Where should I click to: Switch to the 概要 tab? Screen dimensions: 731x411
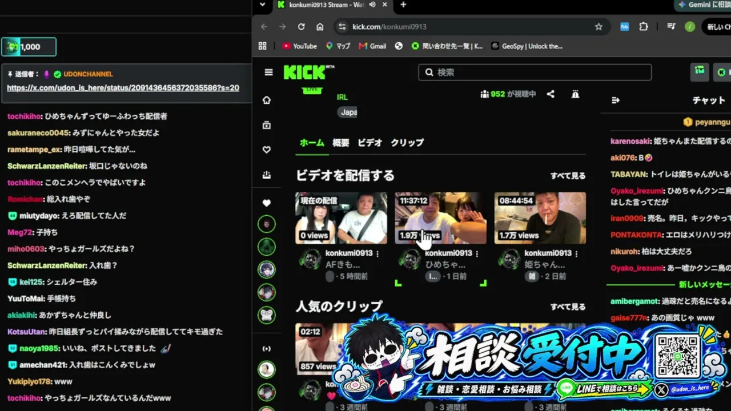(341, 143)
